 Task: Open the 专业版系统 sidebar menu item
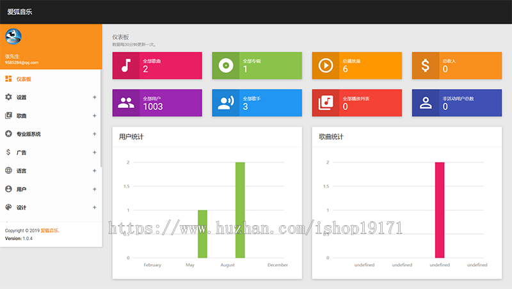pyautogui.click(x=51, y=134)
